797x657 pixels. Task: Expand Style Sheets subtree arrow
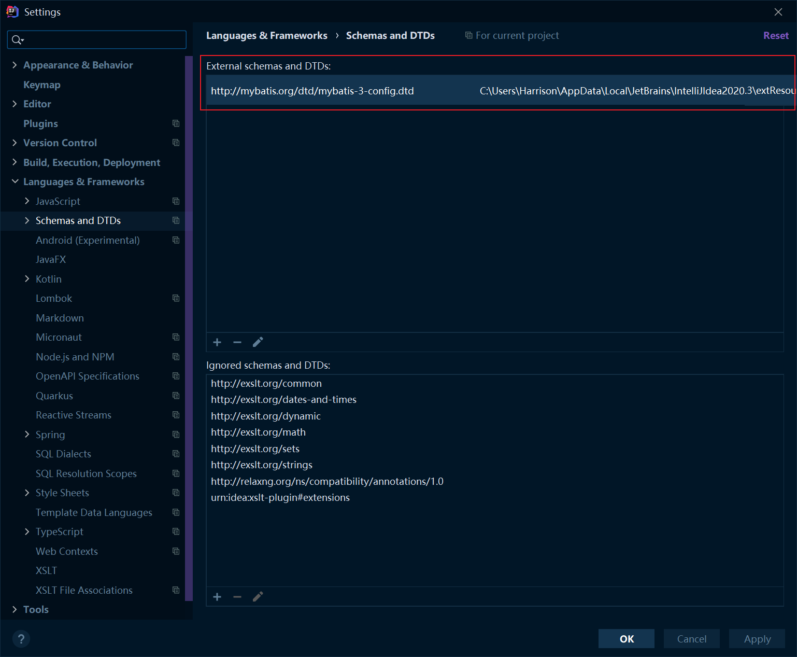click(x=27, y=493)
